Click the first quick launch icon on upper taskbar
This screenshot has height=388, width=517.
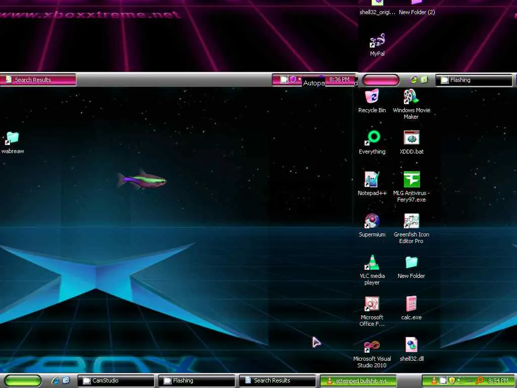pos(414,79)
